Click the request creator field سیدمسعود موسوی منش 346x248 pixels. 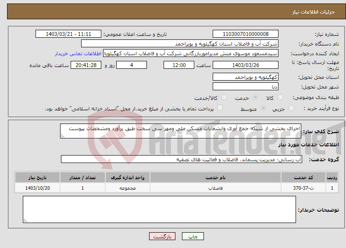pos(191,53)
